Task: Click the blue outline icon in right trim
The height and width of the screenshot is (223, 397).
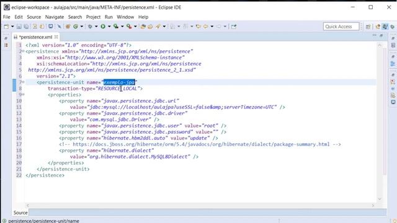Action: (x=393, y=64)
